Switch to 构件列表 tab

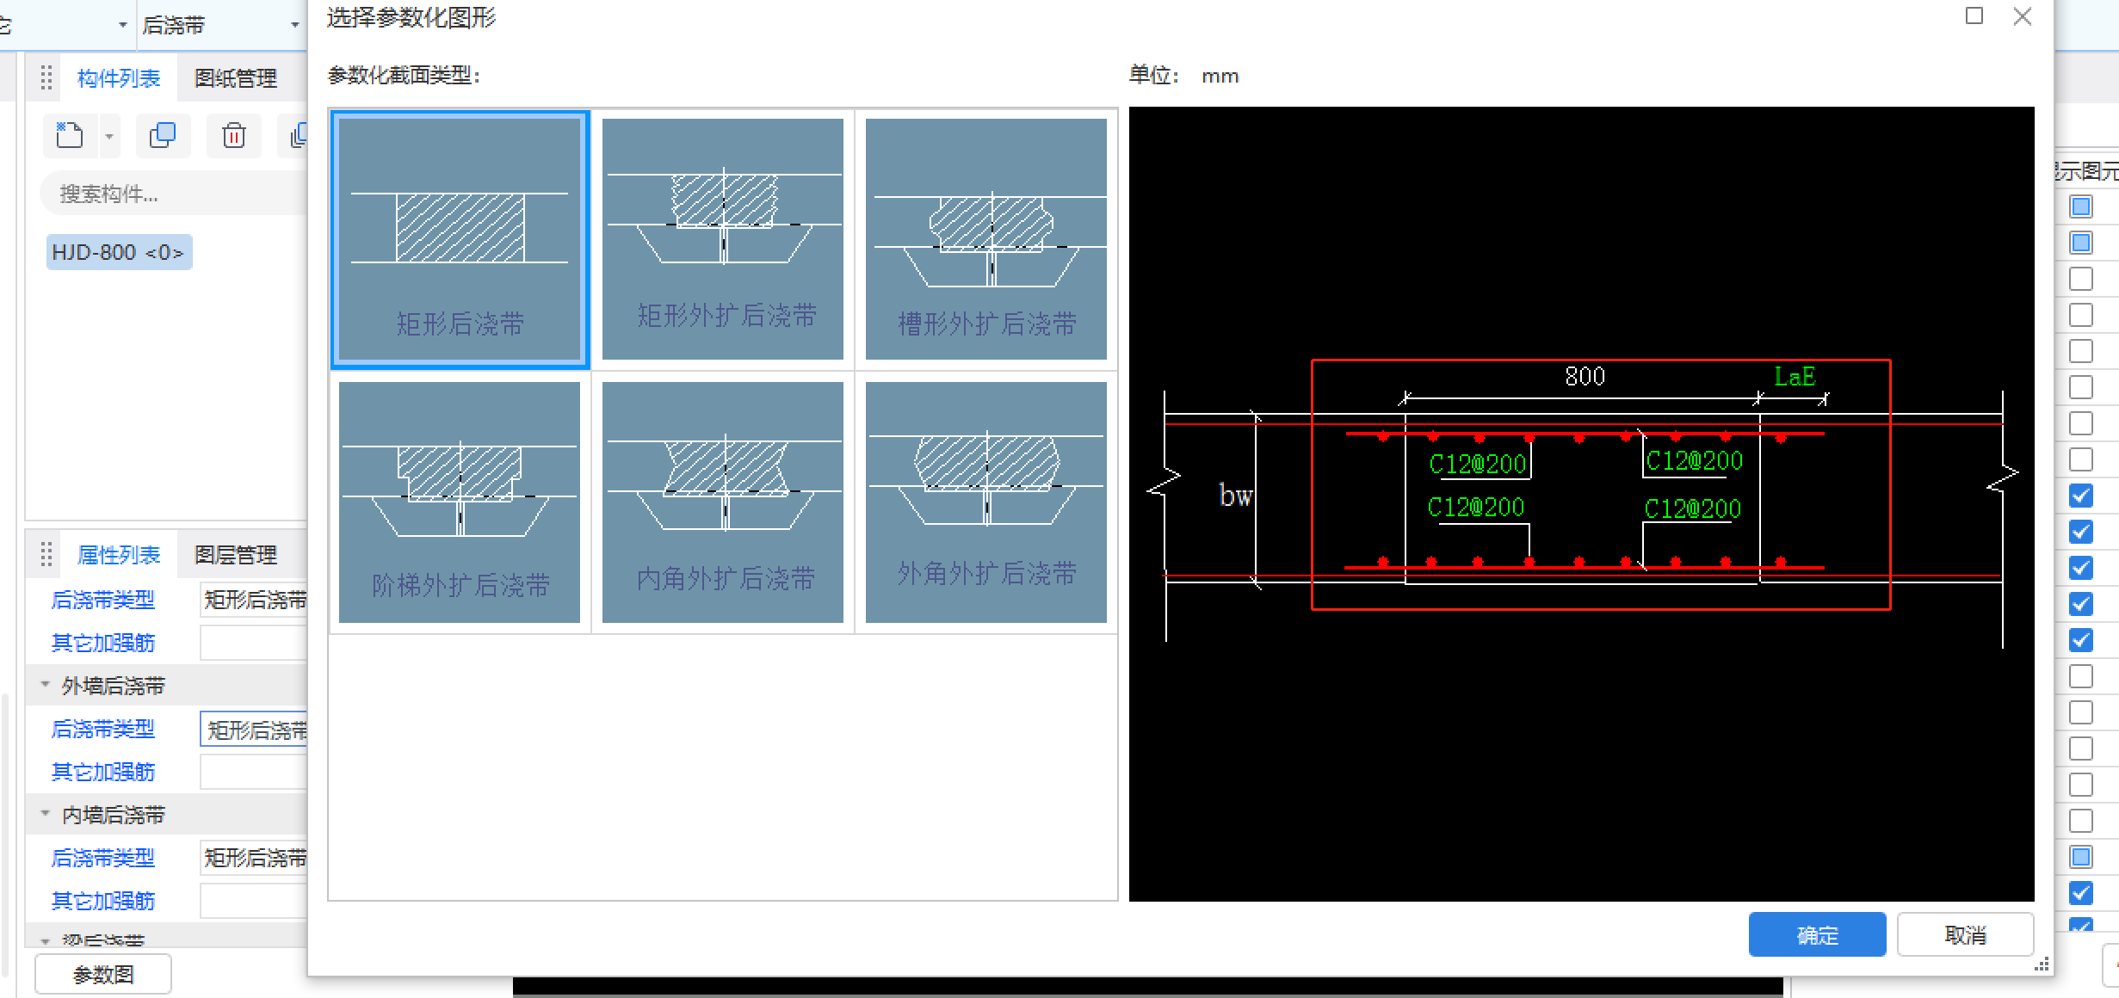click(x=119, y=78)
